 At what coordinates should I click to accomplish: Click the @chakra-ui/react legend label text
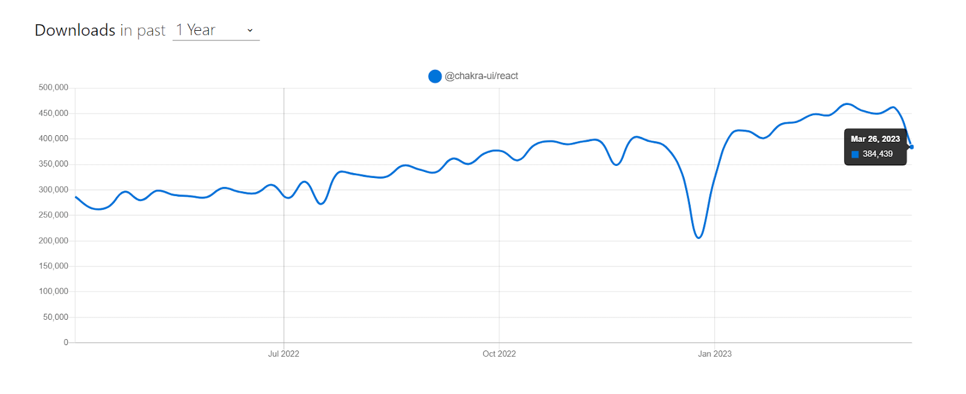pyautogui.click(x=481, y=76)
